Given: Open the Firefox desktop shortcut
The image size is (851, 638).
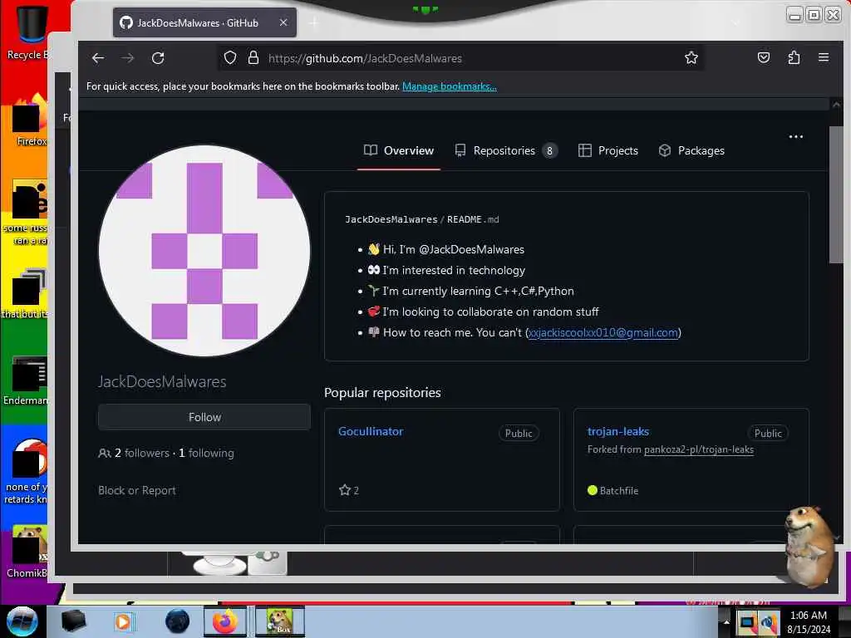Looking at the screenshot, I should tap(30, 120).
